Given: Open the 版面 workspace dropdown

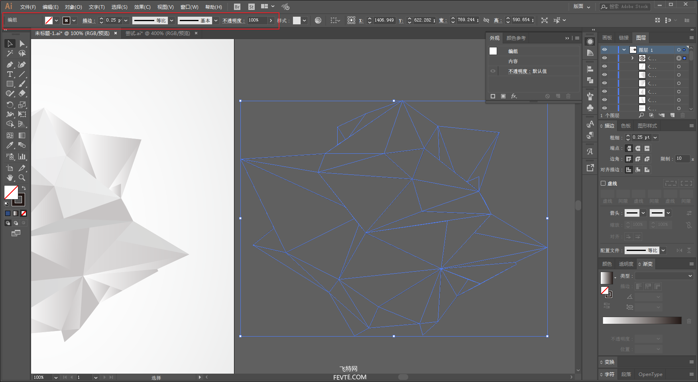Looking at the screenshot, I should click(x=582, y=6).
